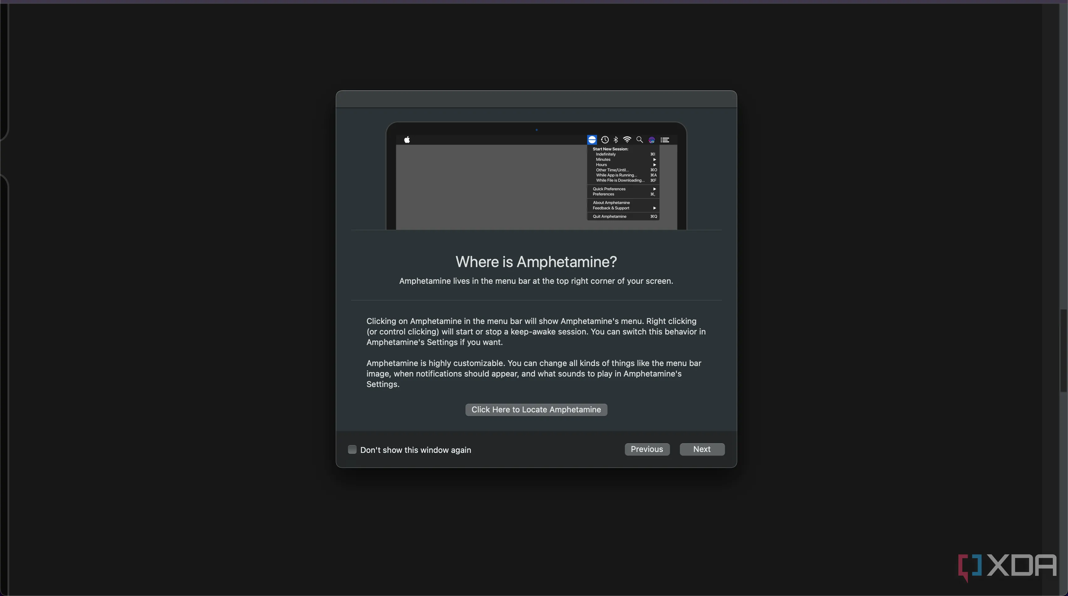Click the purple Siri icon
Image resolution: width=1068 pixels, height=596 pixels.
pyautogui.click(x=652, y=140)
